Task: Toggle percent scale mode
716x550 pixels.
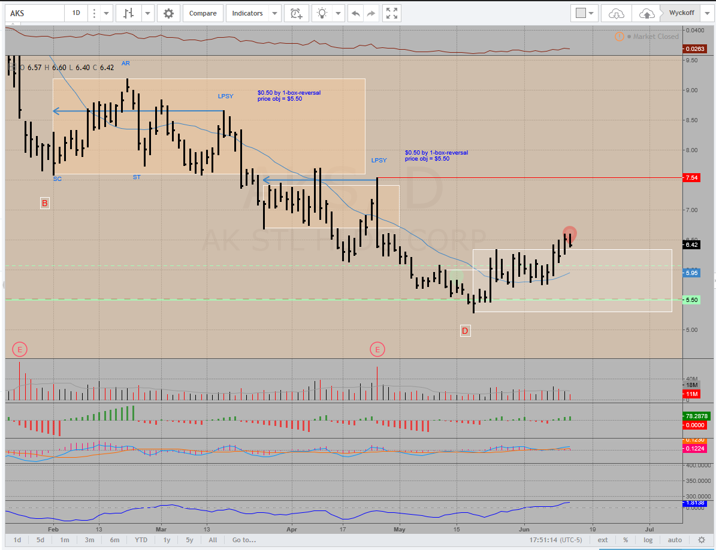Action: pos(626,540)
